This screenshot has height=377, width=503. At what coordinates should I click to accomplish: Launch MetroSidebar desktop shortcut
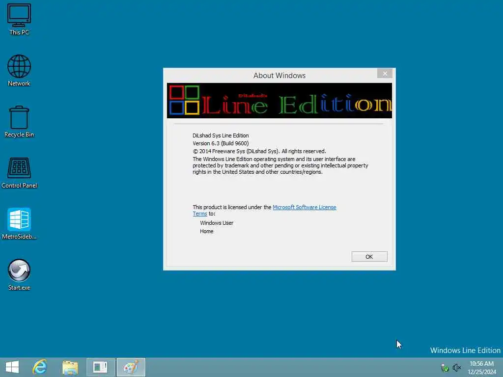19,223
